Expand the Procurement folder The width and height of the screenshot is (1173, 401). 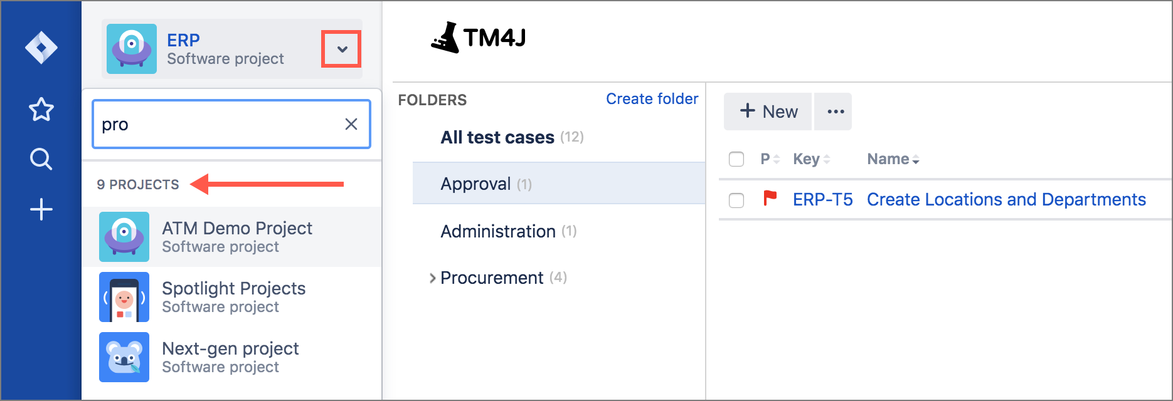coord(432,278)
